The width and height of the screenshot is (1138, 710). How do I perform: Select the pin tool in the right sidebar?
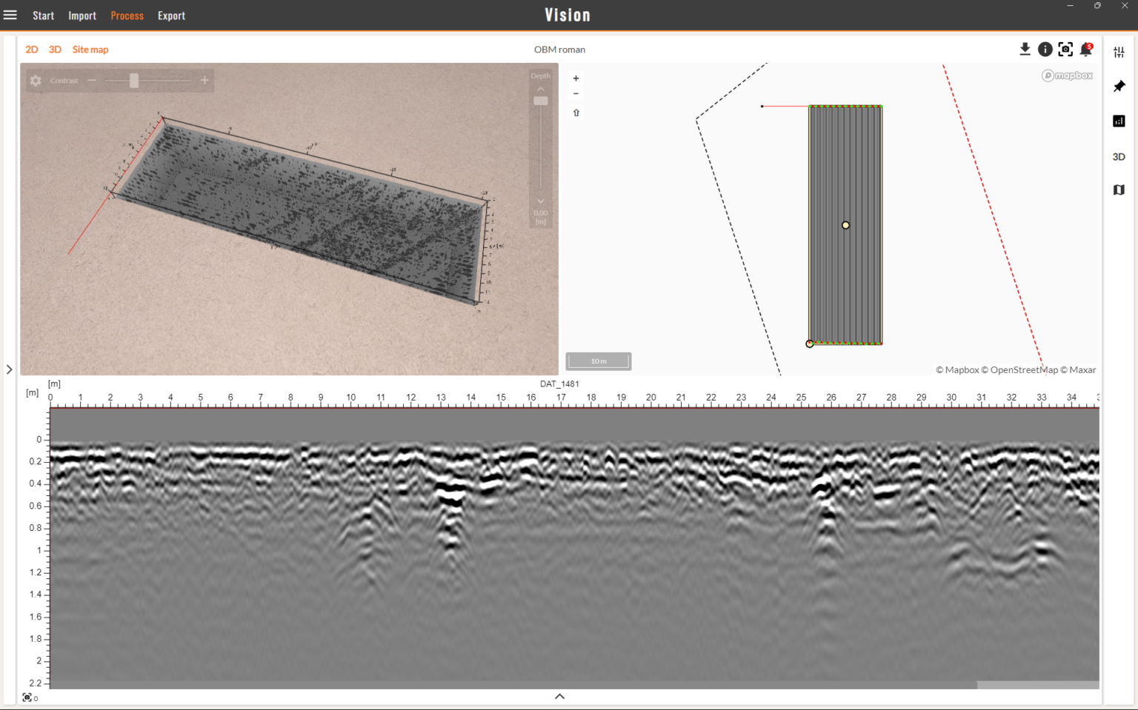tap(1119, 87)
